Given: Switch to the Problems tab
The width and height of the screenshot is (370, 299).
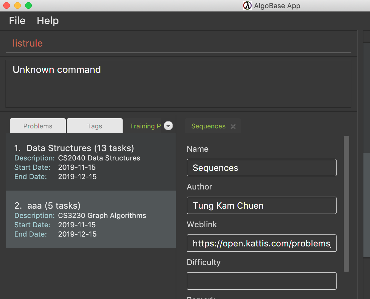Looking at the screenshot, I should pyautogui.click(x=38, y=126).
